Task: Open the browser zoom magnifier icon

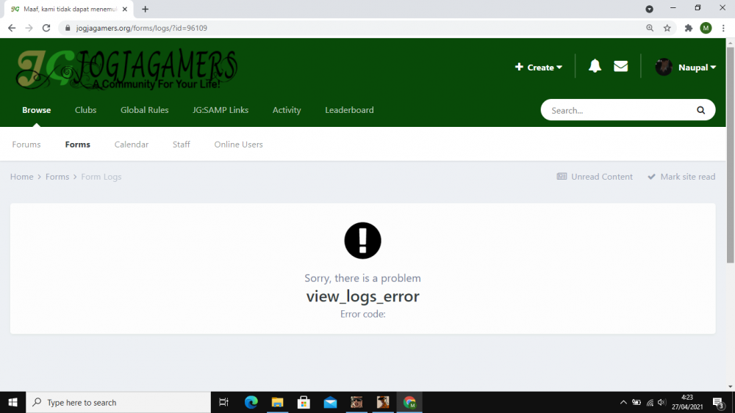Action: pos(650,28)
